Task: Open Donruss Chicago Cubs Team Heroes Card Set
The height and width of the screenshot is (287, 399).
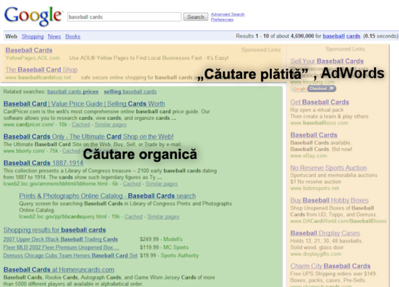Action: [70, 255]
